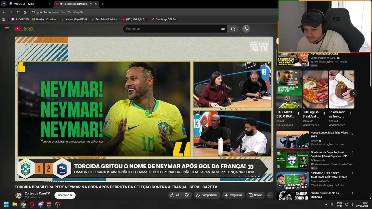372x209 pixels.
Task: Open the Deadlock Crosshair bookmark
Action: click(45, 19)
